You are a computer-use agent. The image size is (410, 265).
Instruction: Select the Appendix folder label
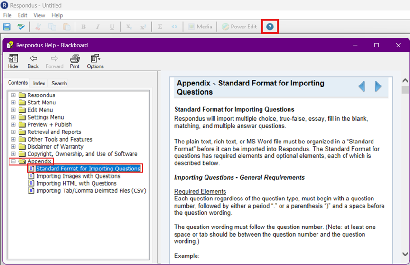point(39,161)
